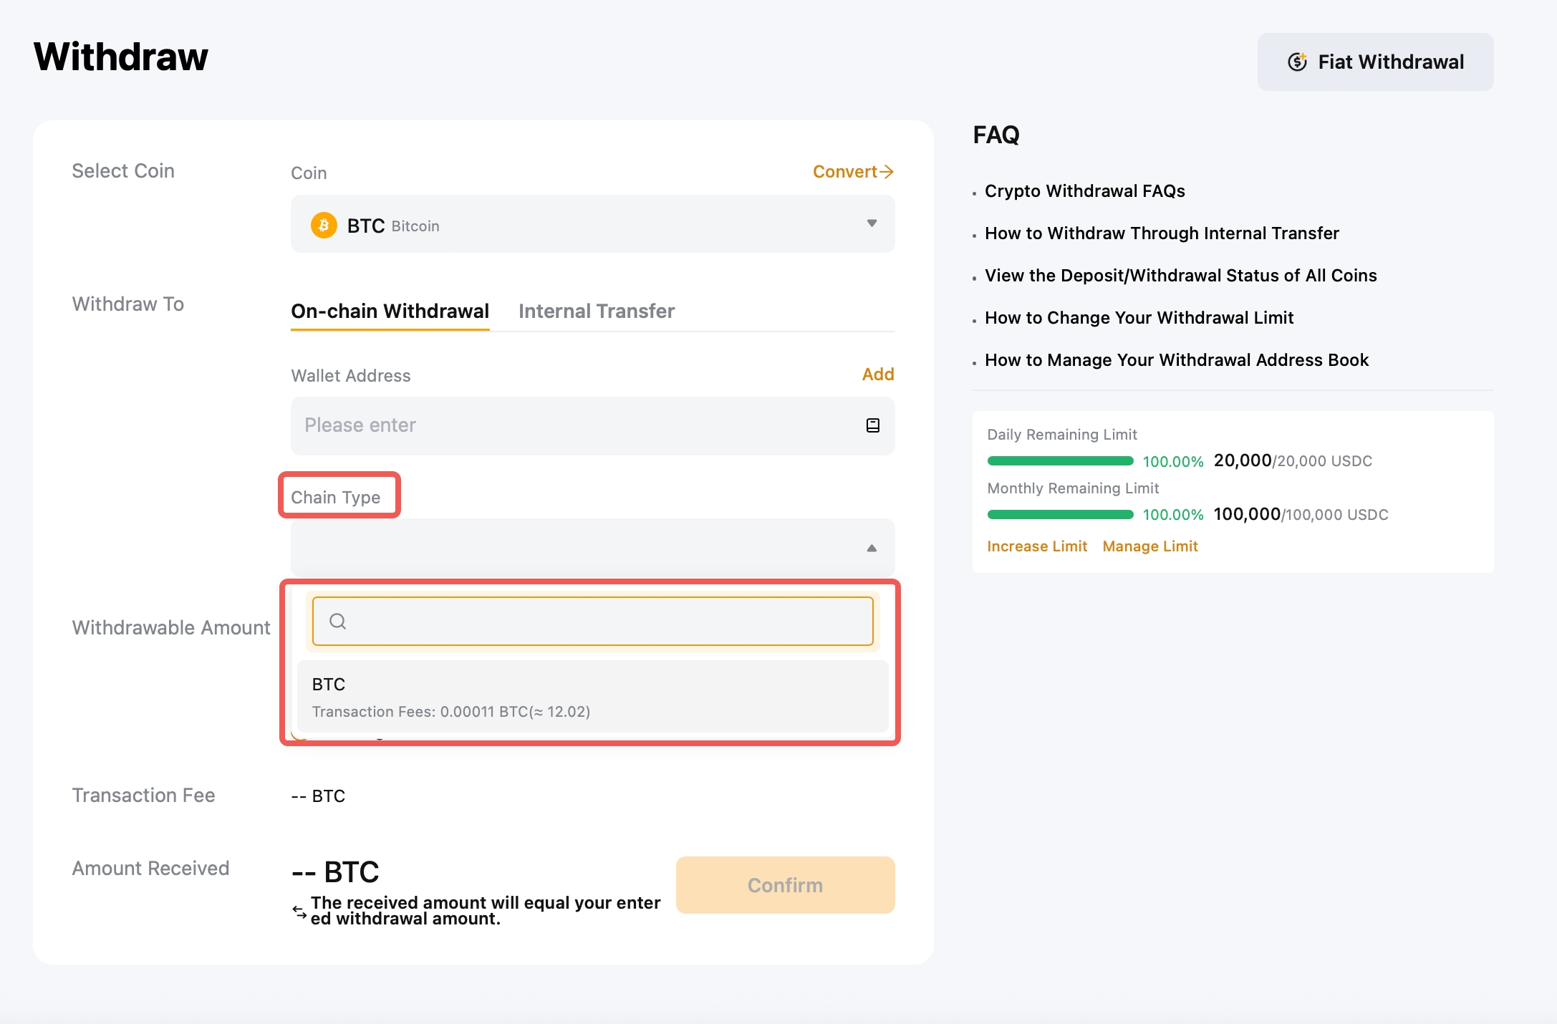Click the Fiat Withdrawal dollar icon
This screenshot has height=1024, width=1557.
point(1297,62)
